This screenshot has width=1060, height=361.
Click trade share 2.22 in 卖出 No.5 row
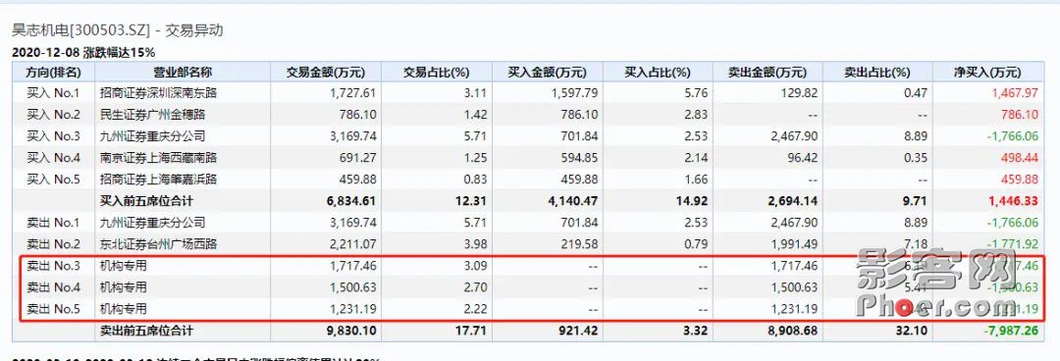click(x=476, y=309)
